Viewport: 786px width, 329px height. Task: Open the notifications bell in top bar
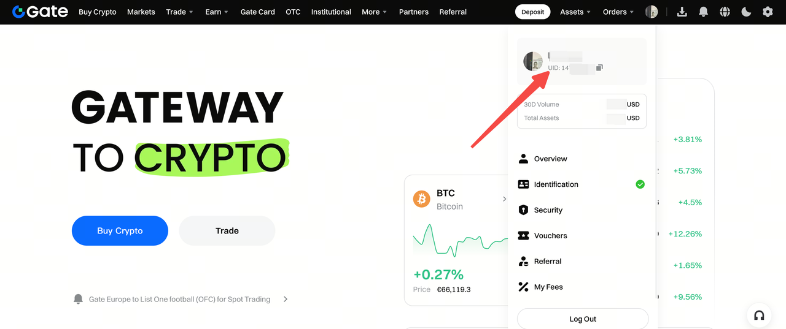(704, 12)
